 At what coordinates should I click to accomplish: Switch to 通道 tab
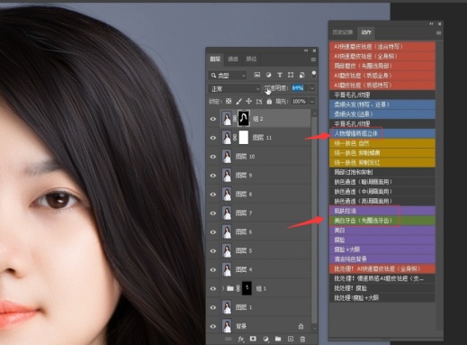click(233, 59)
